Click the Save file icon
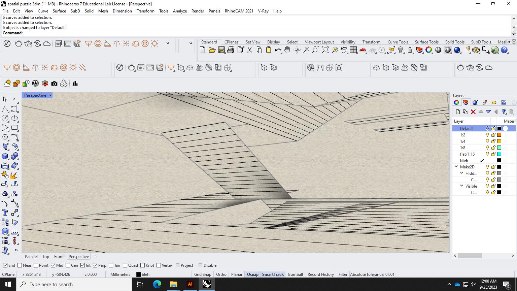 coord(221,50)
